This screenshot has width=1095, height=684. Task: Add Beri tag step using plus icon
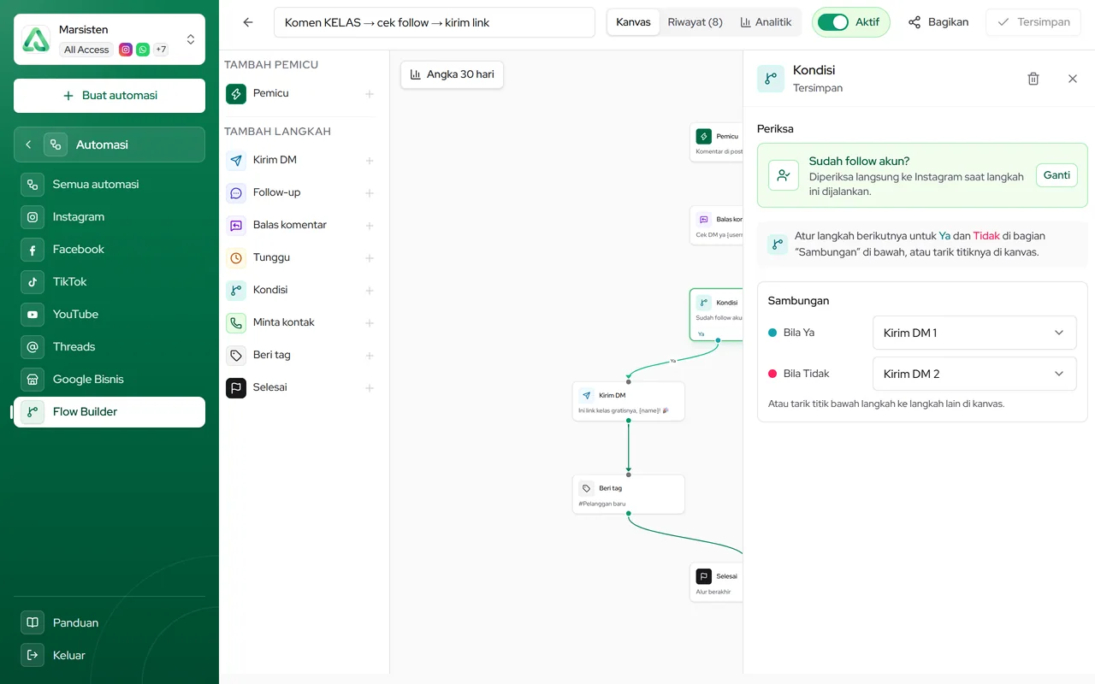pos(370,356)
